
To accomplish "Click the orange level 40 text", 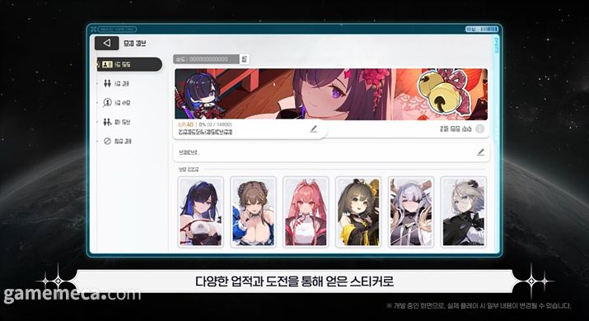I will (x=185, y=124).
